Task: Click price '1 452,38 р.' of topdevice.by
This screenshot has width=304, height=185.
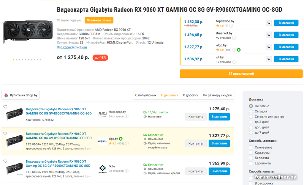Action: pos(194,22)
